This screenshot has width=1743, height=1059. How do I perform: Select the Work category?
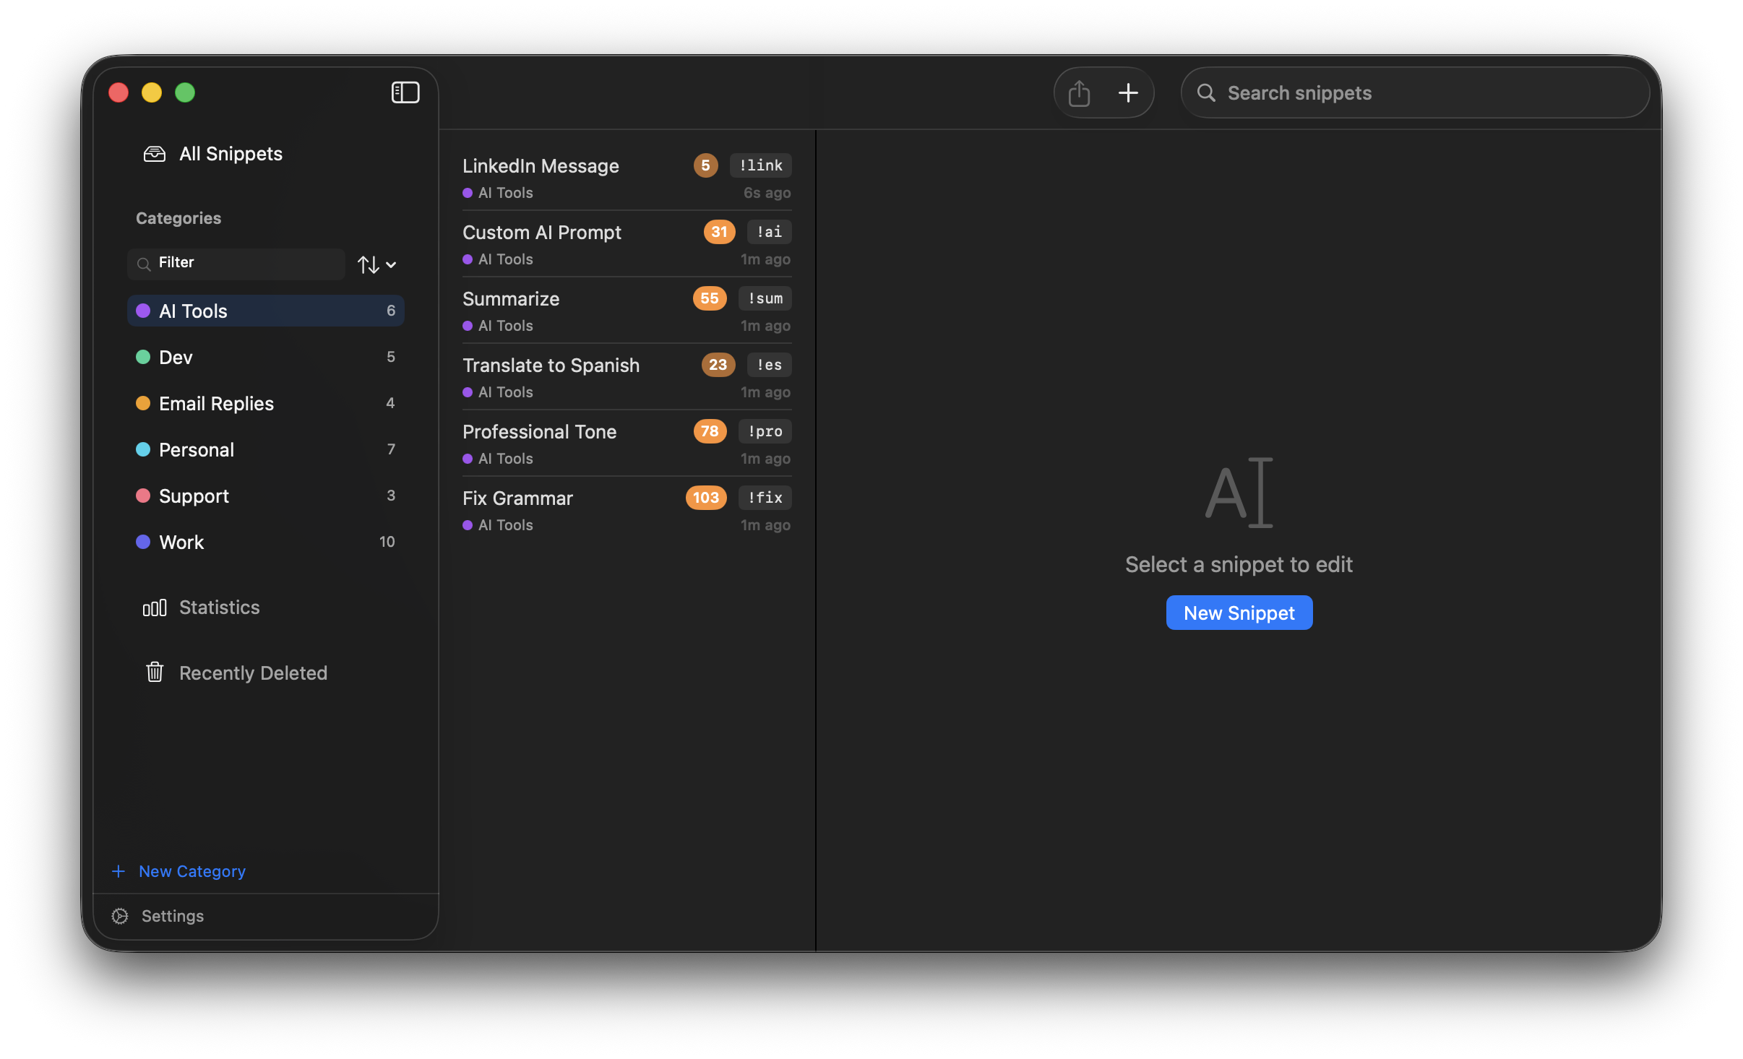(265, 542)
